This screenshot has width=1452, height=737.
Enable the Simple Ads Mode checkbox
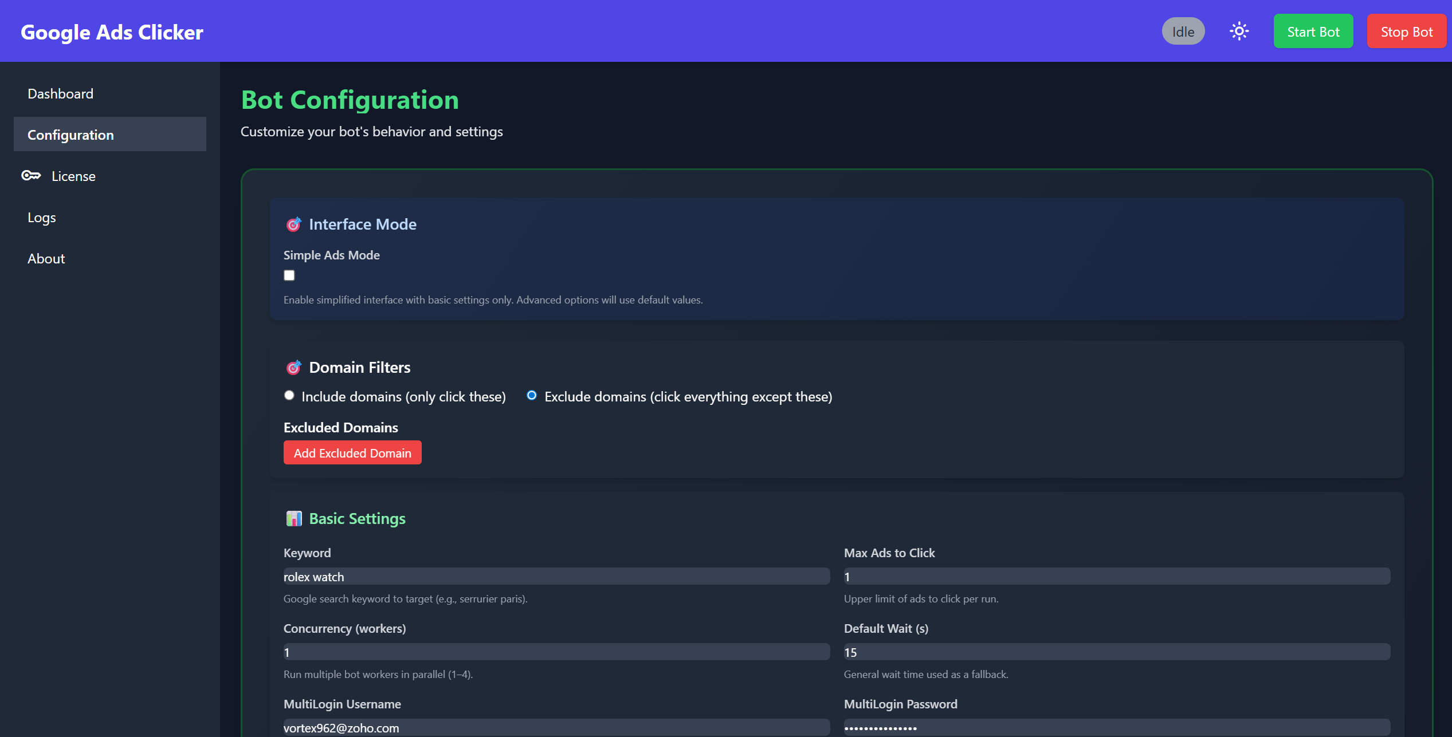pyautogui.click(x=289, y=275)
